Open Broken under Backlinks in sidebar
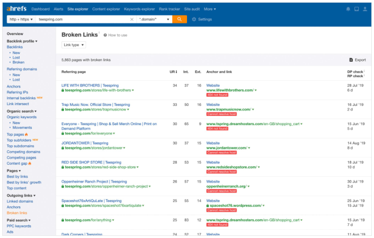Image resolution: width=374 pixels, height=238 pixels. [18, 62]
